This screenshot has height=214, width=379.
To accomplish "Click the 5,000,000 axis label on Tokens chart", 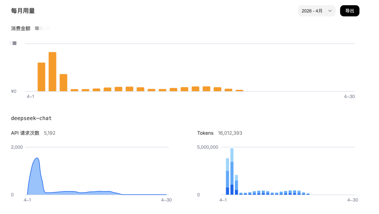I will (x=208, y=147).
